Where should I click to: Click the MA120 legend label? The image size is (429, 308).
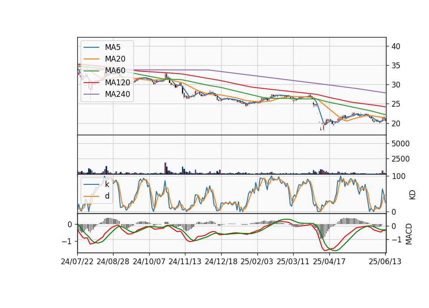coord(118,82)
